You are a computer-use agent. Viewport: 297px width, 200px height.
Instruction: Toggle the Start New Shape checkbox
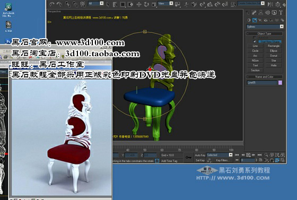tap(255, 41)
